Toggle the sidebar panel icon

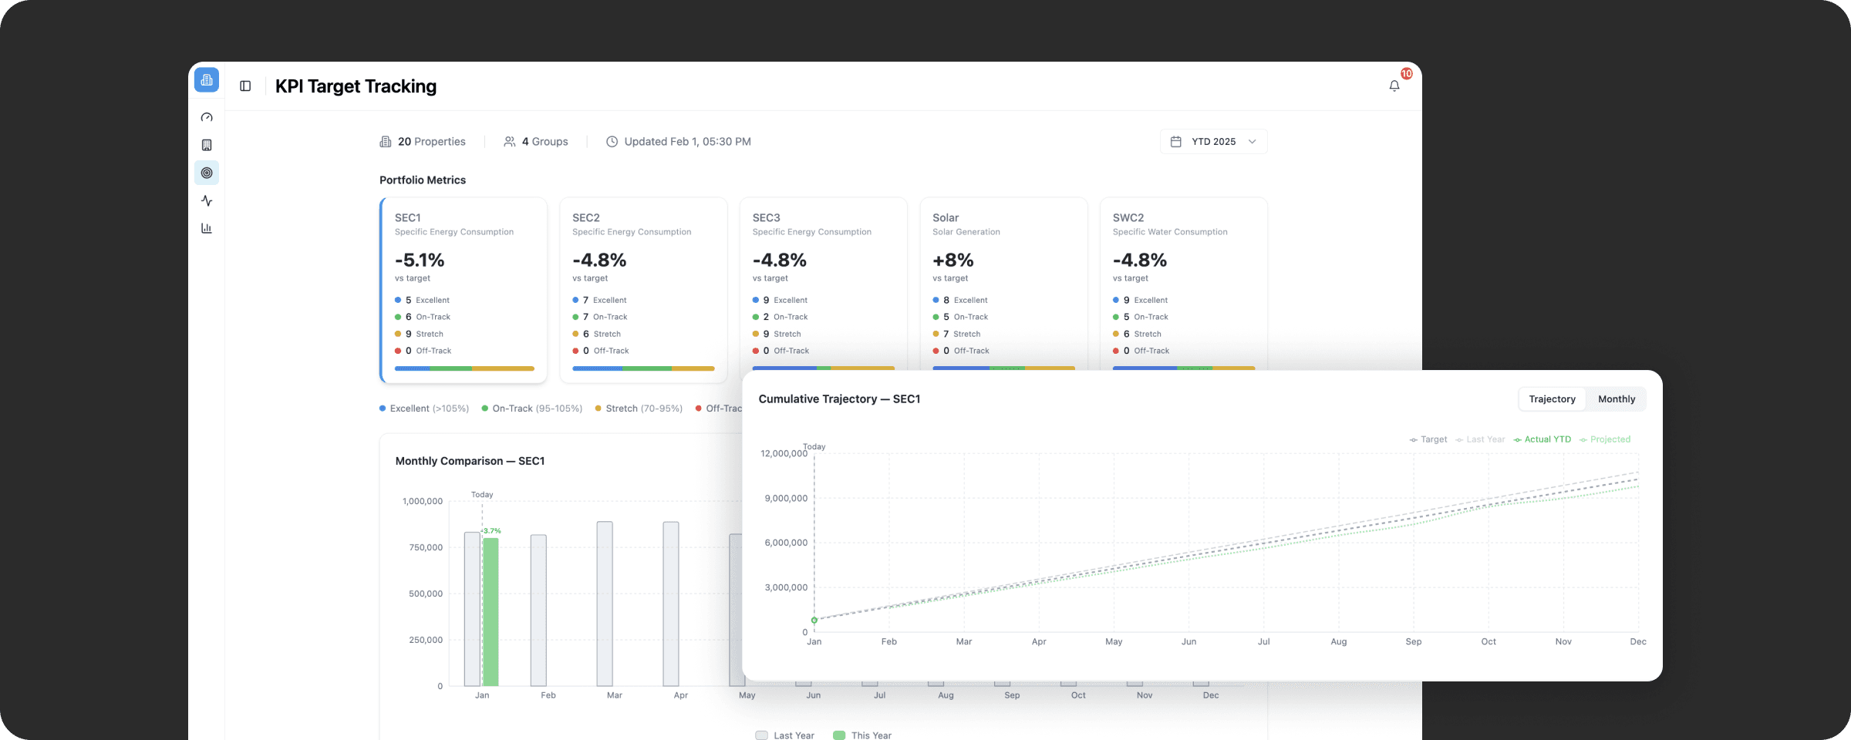coord(245,86)
